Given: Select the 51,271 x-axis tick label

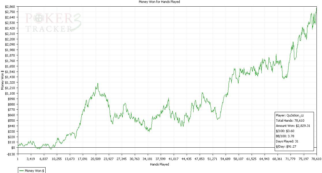Looking at the screenshot, I should [212, 159].
